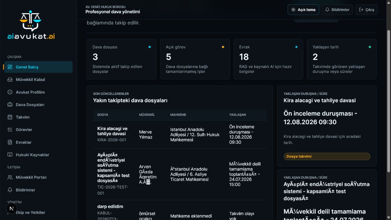The width and height of the screenshot is (391, 220).
Task: Click the Profesyonel dava yönetimi header title
Action: pos(113,12)
